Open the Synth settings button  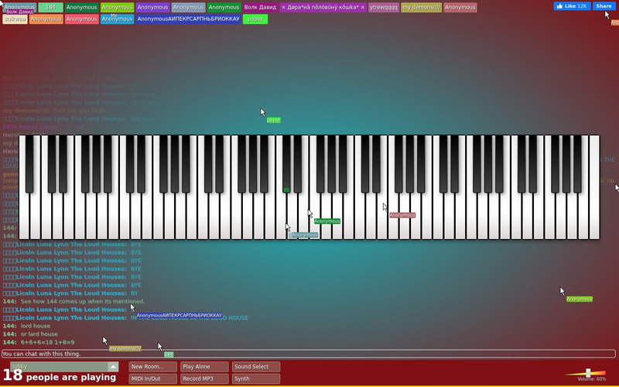pos(256,378)
